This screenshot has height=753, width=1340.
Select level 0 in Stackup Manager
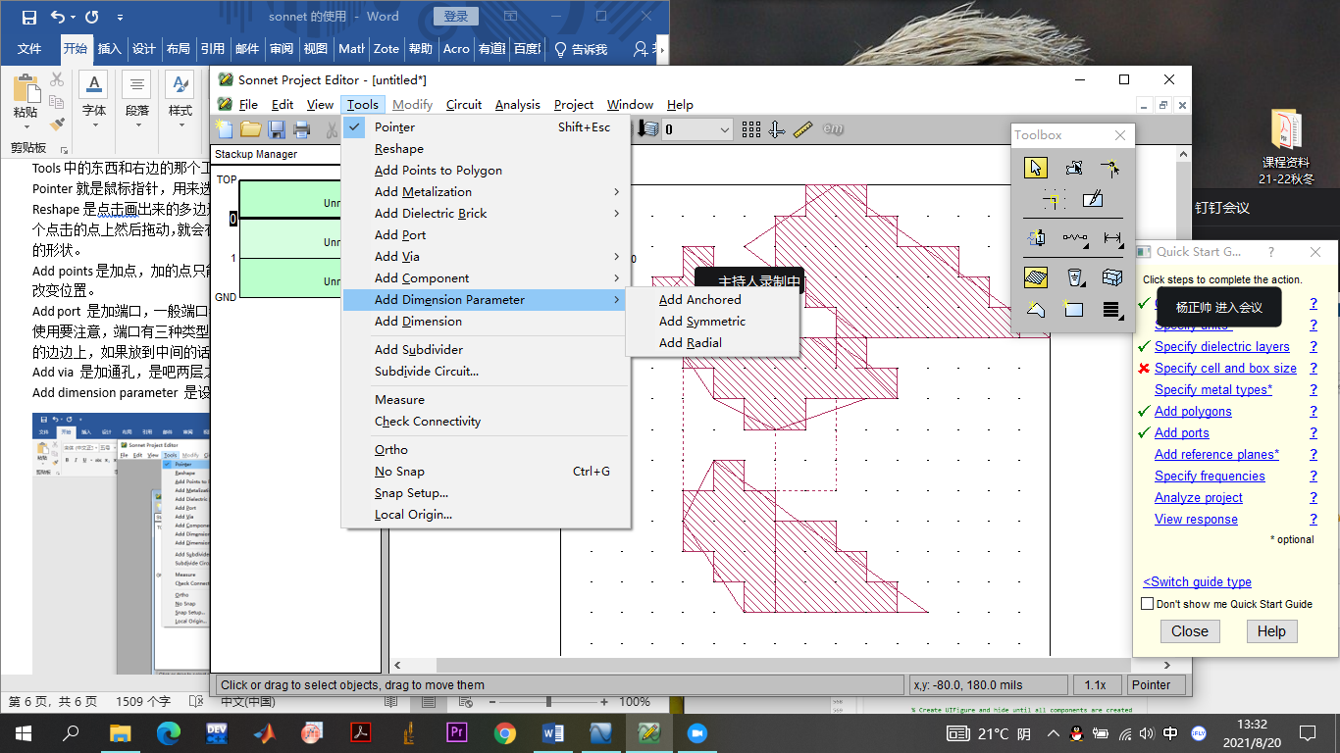233,219
